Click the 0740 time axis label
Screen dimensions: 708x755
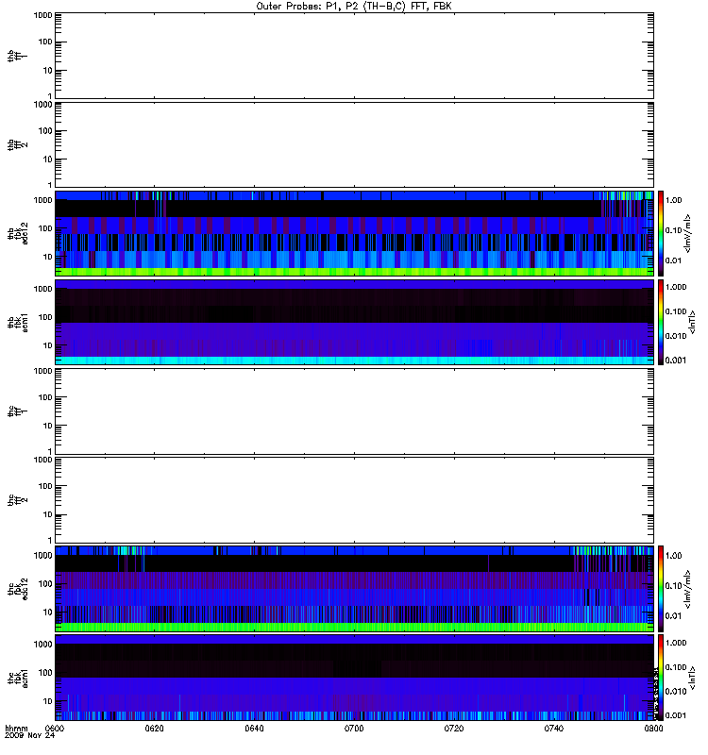[554, 728]
